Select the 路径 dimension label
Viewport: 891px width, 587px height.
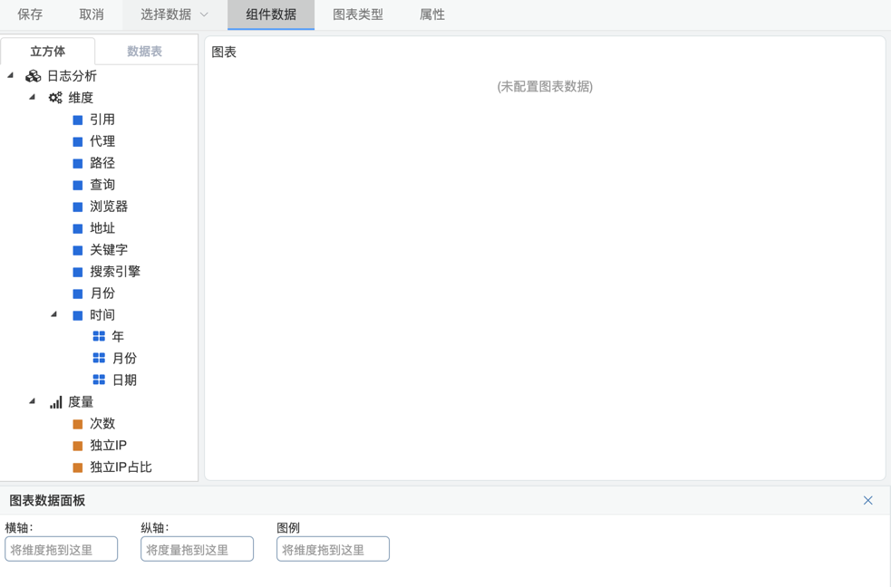(102, 163)
